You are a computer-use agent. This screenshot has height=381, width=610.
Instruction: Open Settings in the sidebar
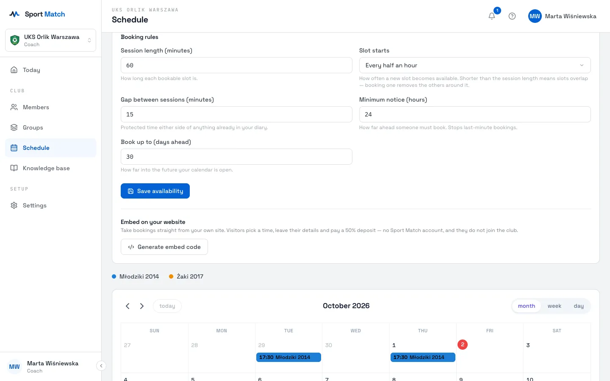pos(50,205)
